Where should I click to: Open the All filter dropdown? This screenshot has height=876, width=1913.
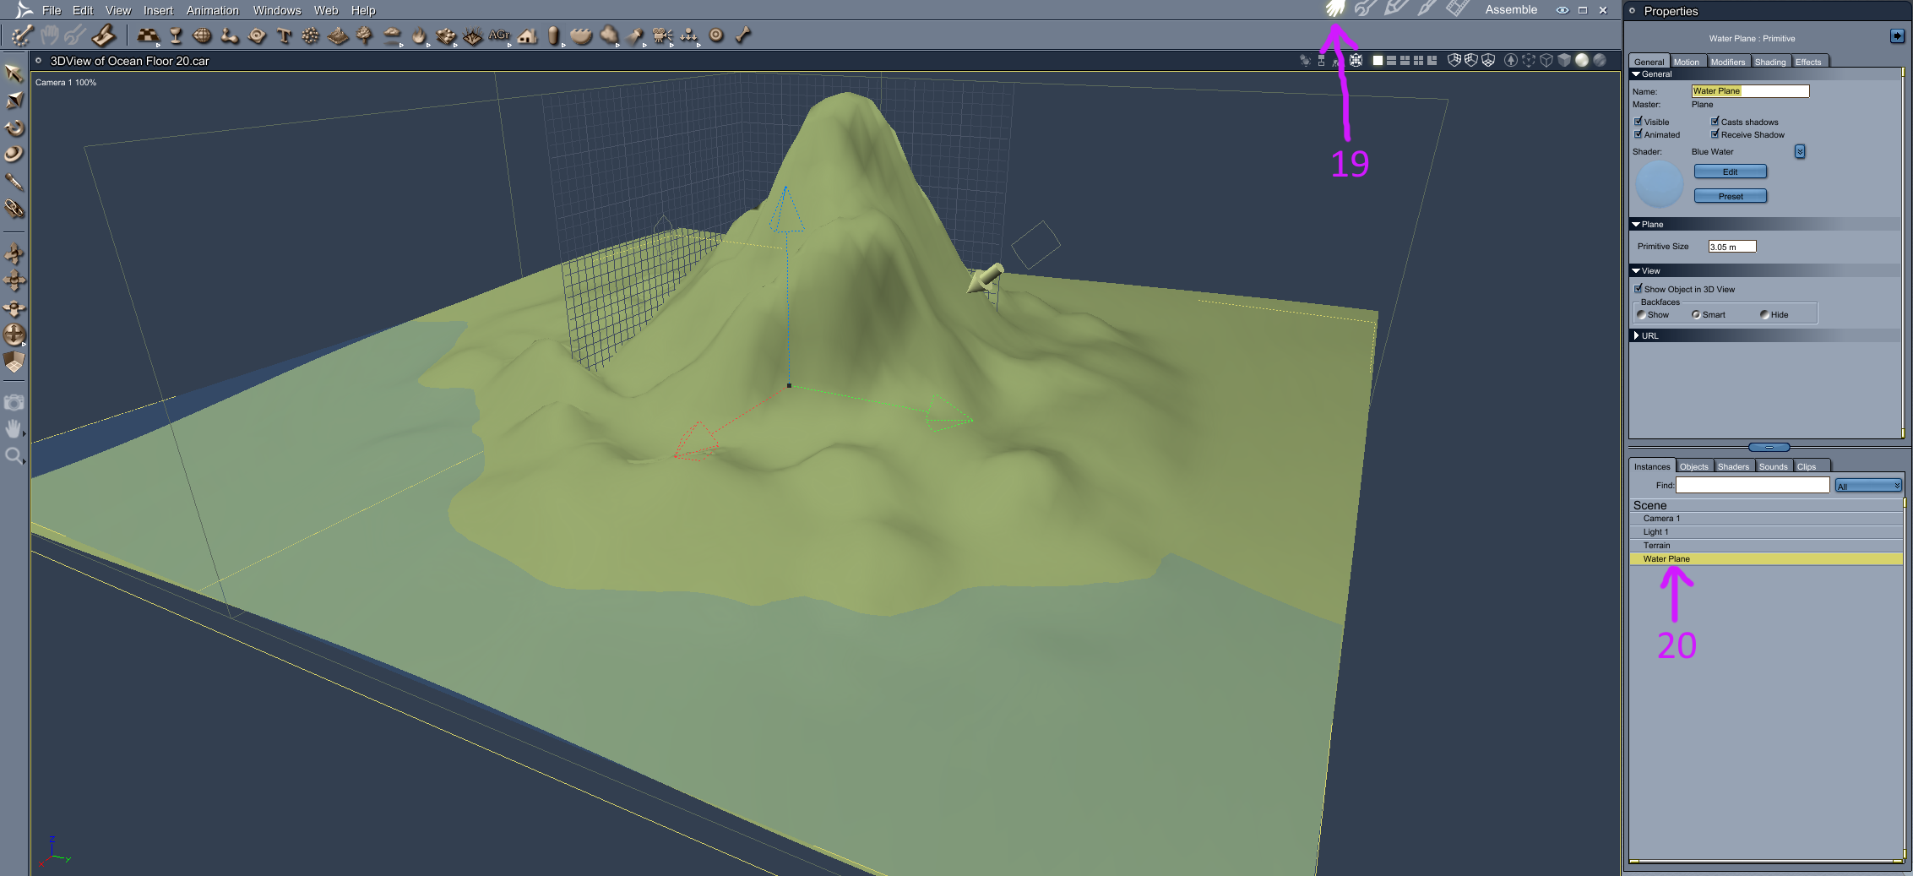point(1868,486)
